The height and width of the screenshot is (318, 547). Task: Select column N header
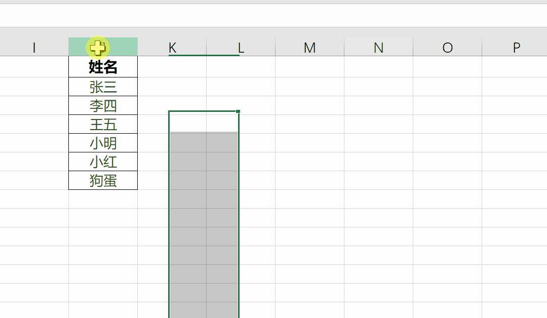pos(378,48)
